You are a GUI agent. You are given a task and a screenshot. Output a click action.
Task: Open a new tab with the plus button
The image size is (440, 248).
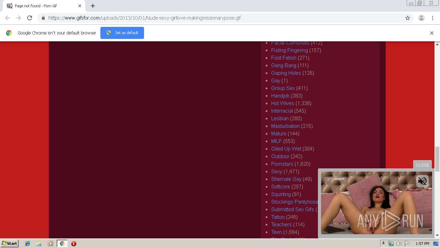(93, 6)
